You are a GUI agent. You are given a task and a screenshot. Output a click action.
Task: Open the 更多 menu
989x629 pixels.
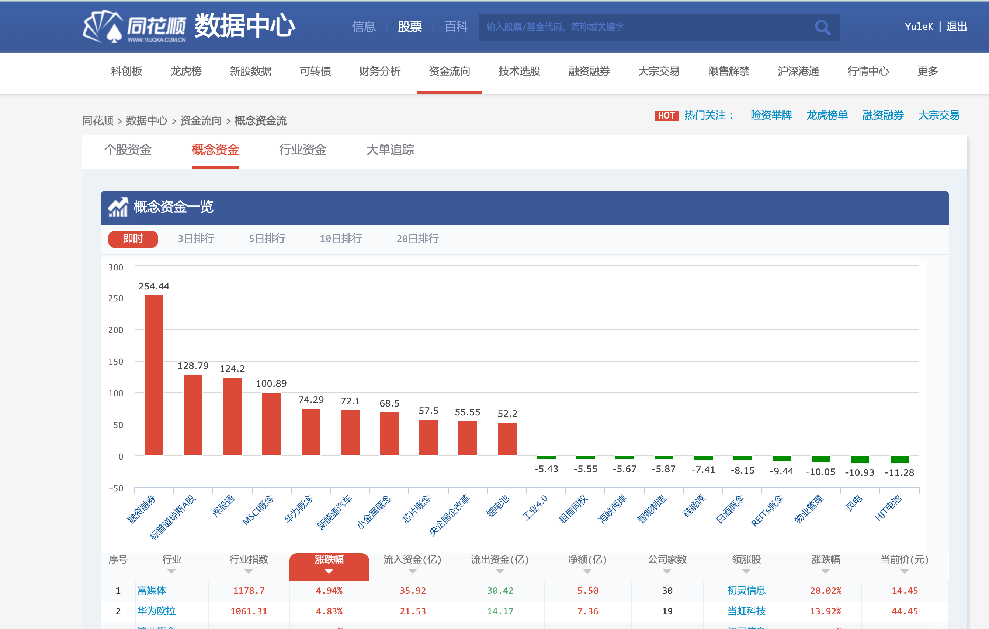pyautogui.click(x=928, y=71)
